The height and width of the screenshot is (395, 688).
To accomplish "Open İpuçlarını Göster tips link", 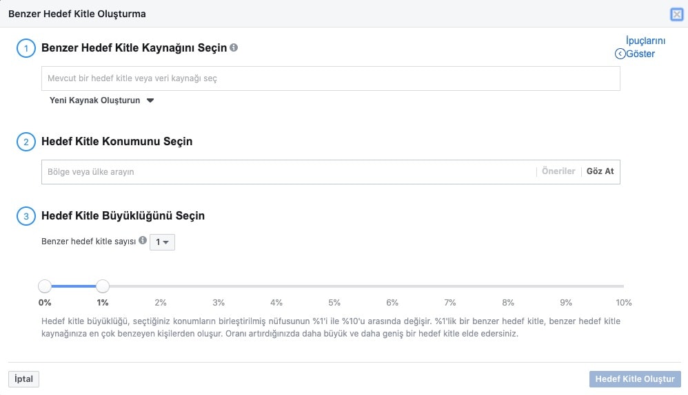I will pos(645,47).
